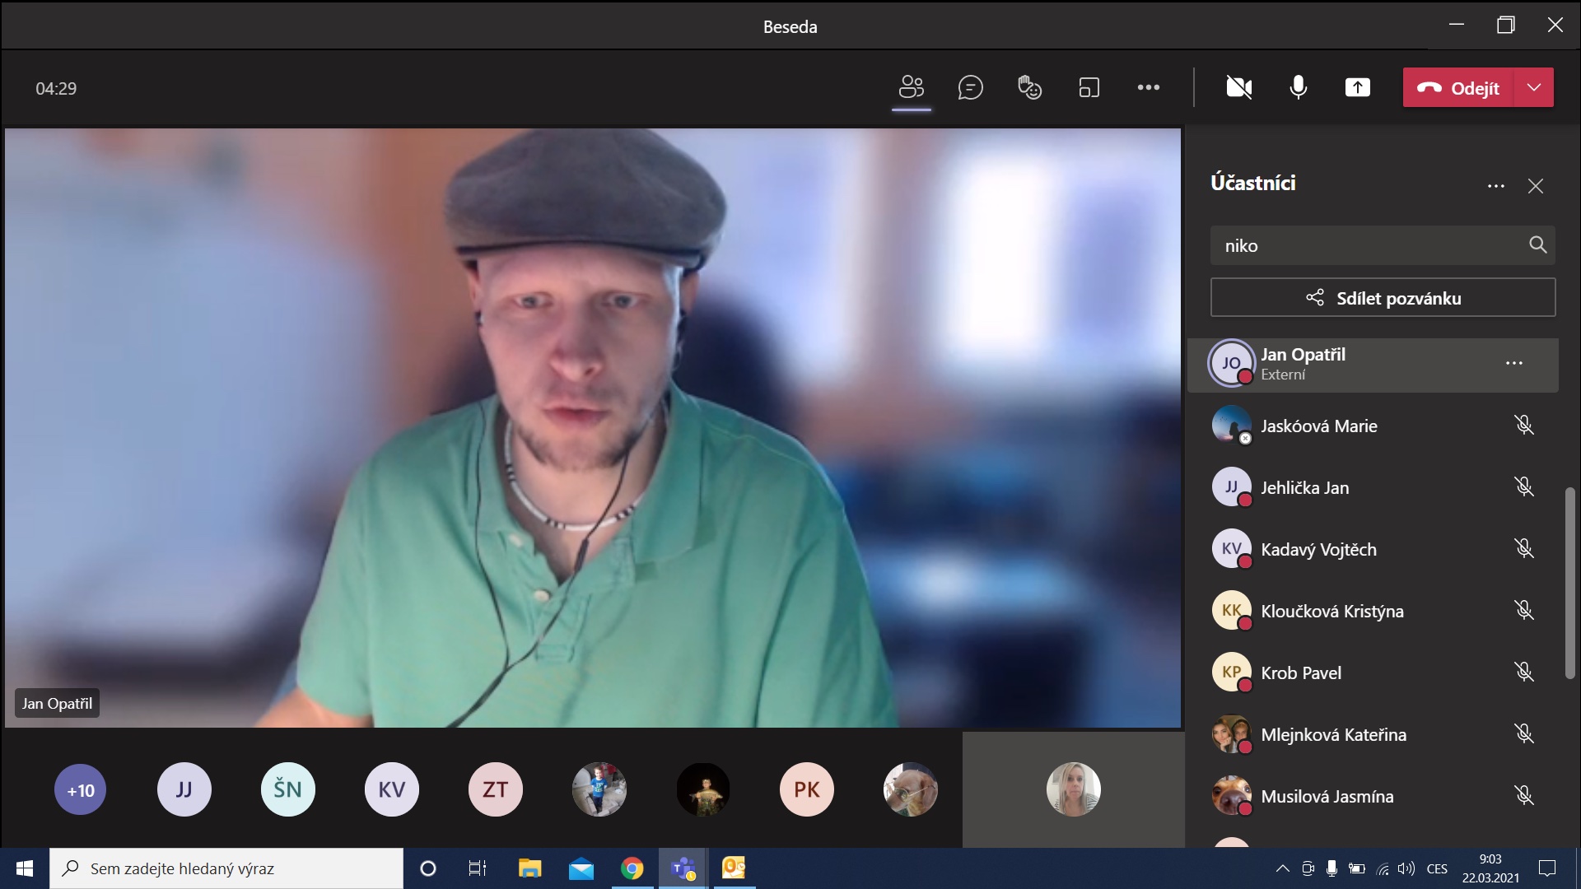Toggle the participants panel icon
The width and height of the screenshot is (1581, 889).
click(911, 87)
